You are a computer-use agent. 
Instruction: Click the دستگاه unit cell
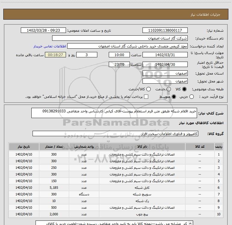click(84, 194)
